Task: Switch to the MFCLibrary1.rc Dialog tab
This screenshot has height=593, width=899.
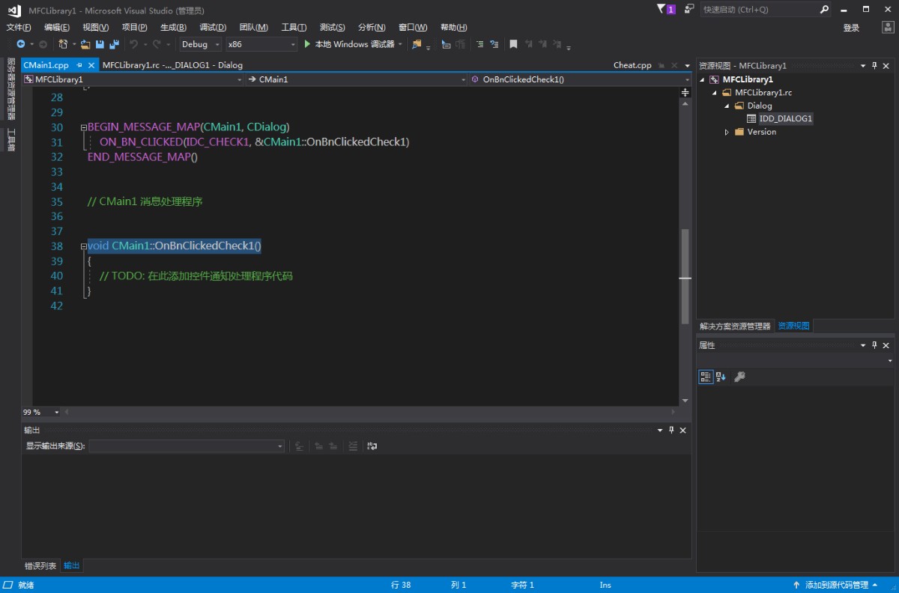Action: [x=172, y=65]
